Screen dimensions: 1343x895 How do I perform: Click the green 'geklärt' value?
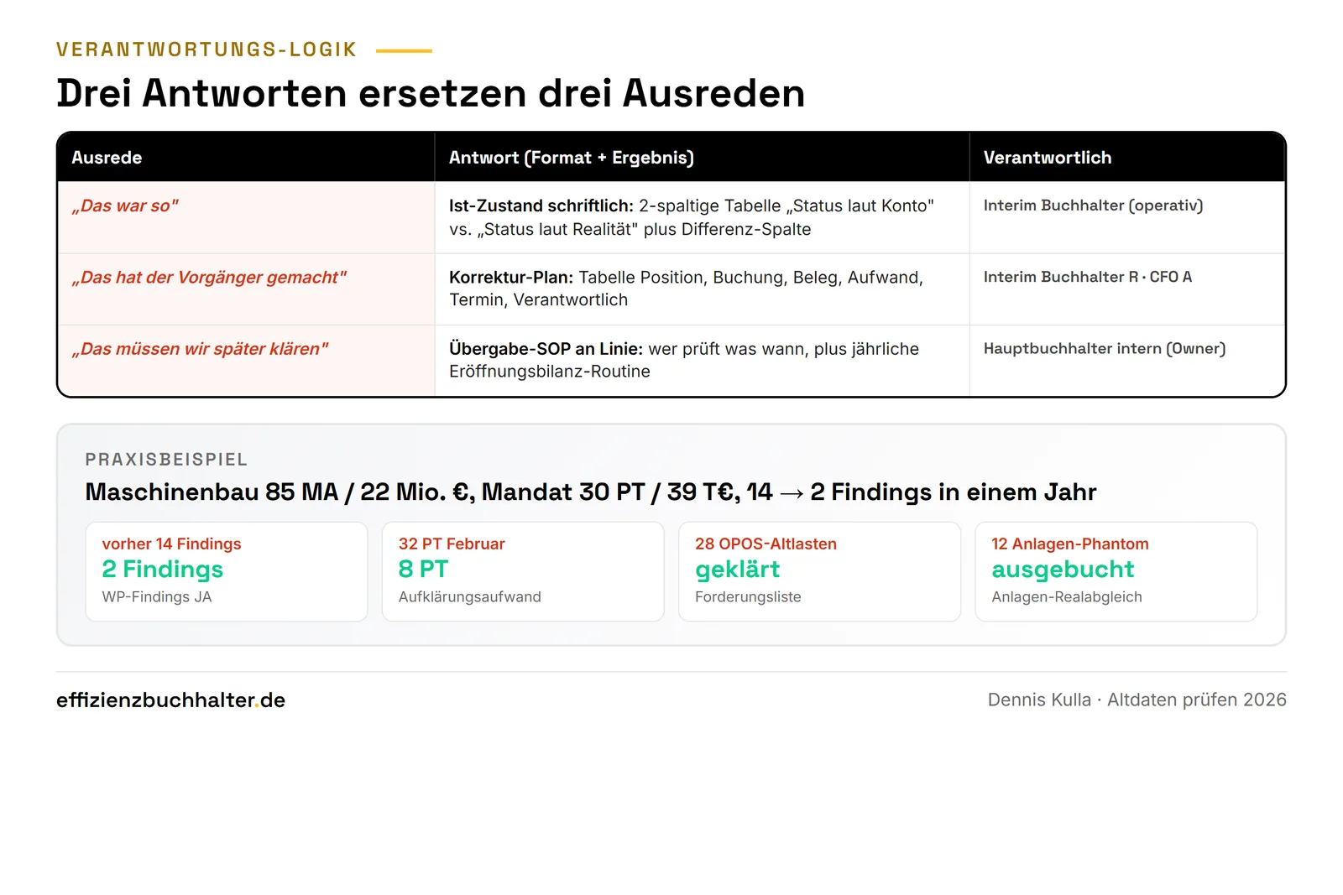737,570
